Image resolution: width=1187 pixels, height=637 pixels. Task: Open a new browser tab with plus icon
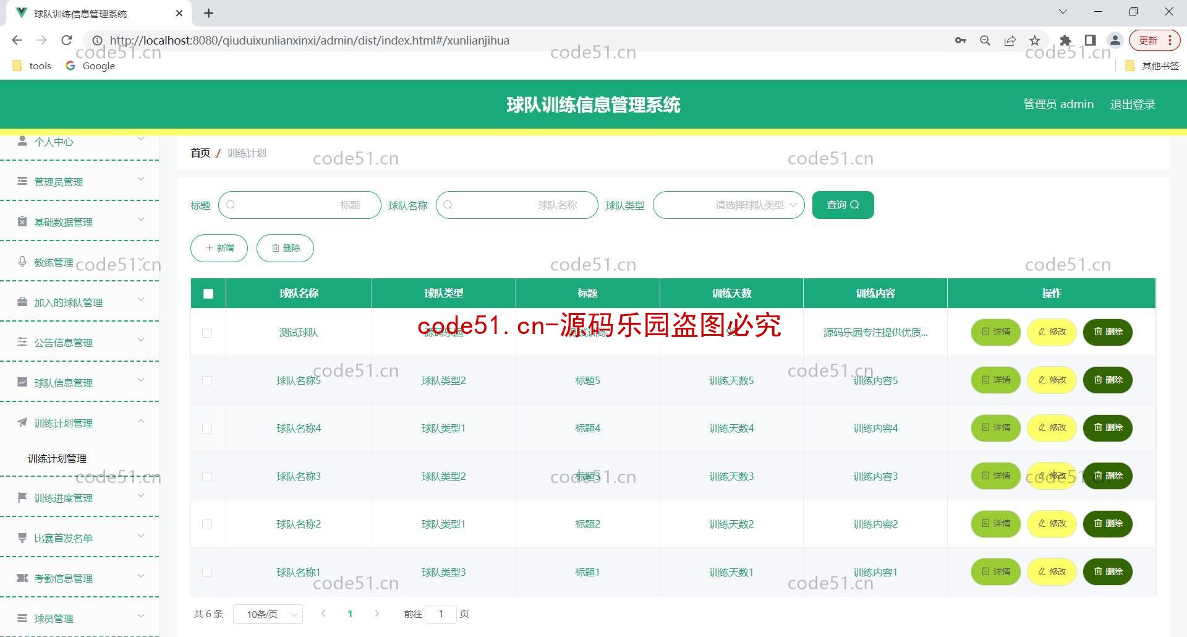point(209,13)
